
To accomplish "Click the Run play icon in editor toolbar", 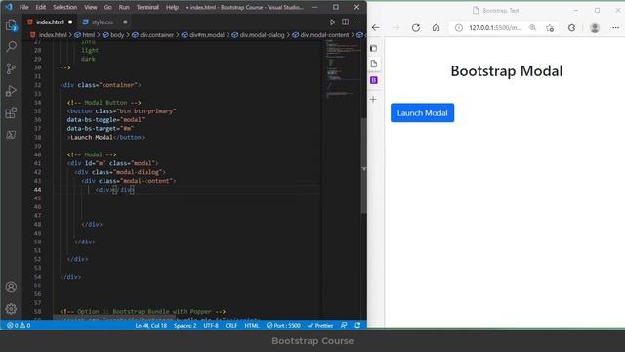I will 332,22.
